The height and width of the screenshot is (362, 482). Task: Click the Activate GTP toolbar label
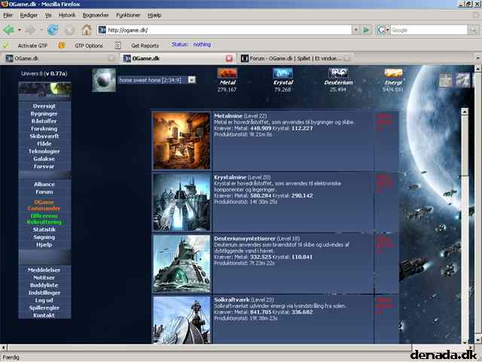click(x=32, y=45)
